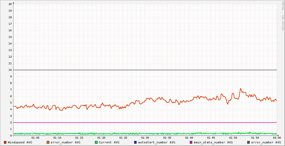Screen dimensions: 285x146
Task: Click the Windspeed AVG legend label
Action: 20,142
